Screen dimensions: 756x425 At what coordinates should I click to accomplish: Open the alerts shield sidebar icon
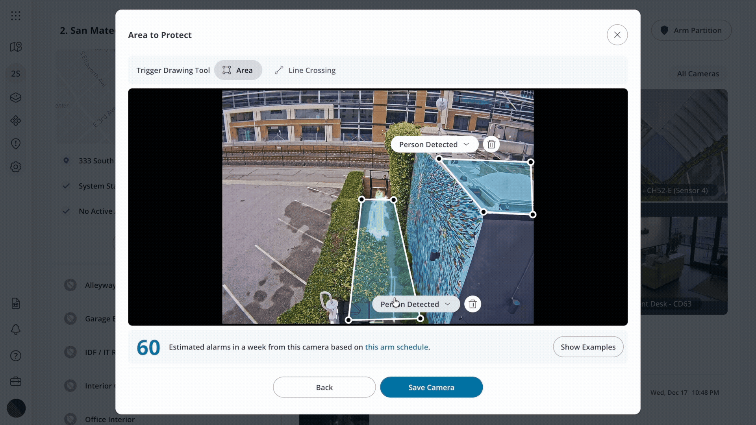point(16,144)
